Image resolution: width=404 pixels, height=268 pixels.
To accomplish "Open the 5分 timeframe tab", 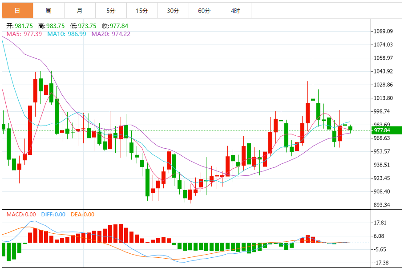I will pyautogui.click(x=111, y=11).
